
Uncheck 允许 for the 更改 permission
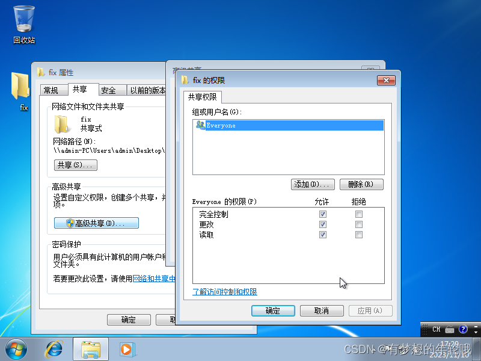(323, 224)
